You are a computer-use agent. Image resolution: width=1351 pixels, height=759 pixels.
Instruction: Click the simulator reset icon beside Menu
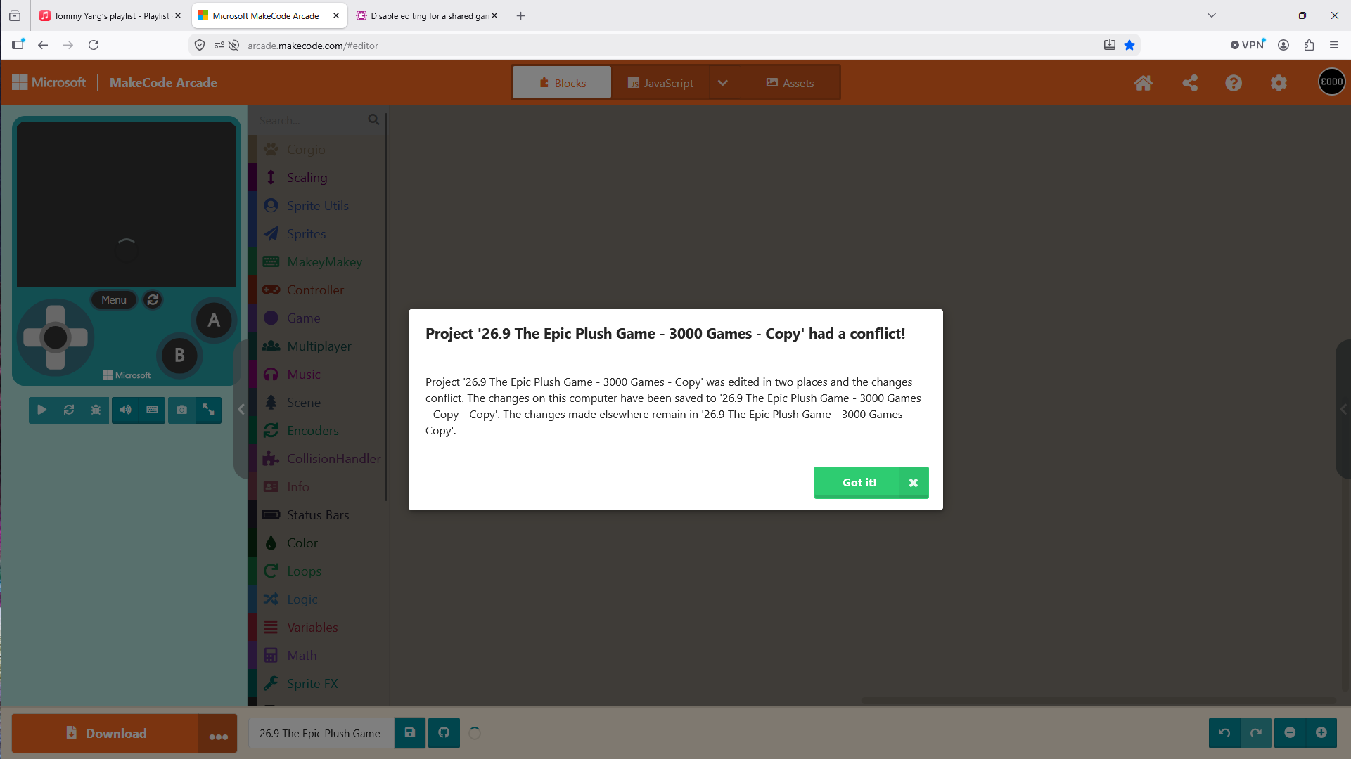[153, 300]
